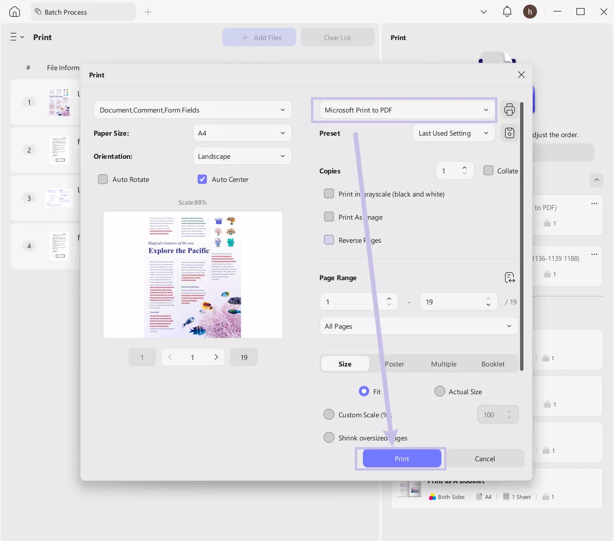Image resolution: width=614 pixels, height=541 pixels.
Task: Switch to the Size tab
Action: click(345, 364)
